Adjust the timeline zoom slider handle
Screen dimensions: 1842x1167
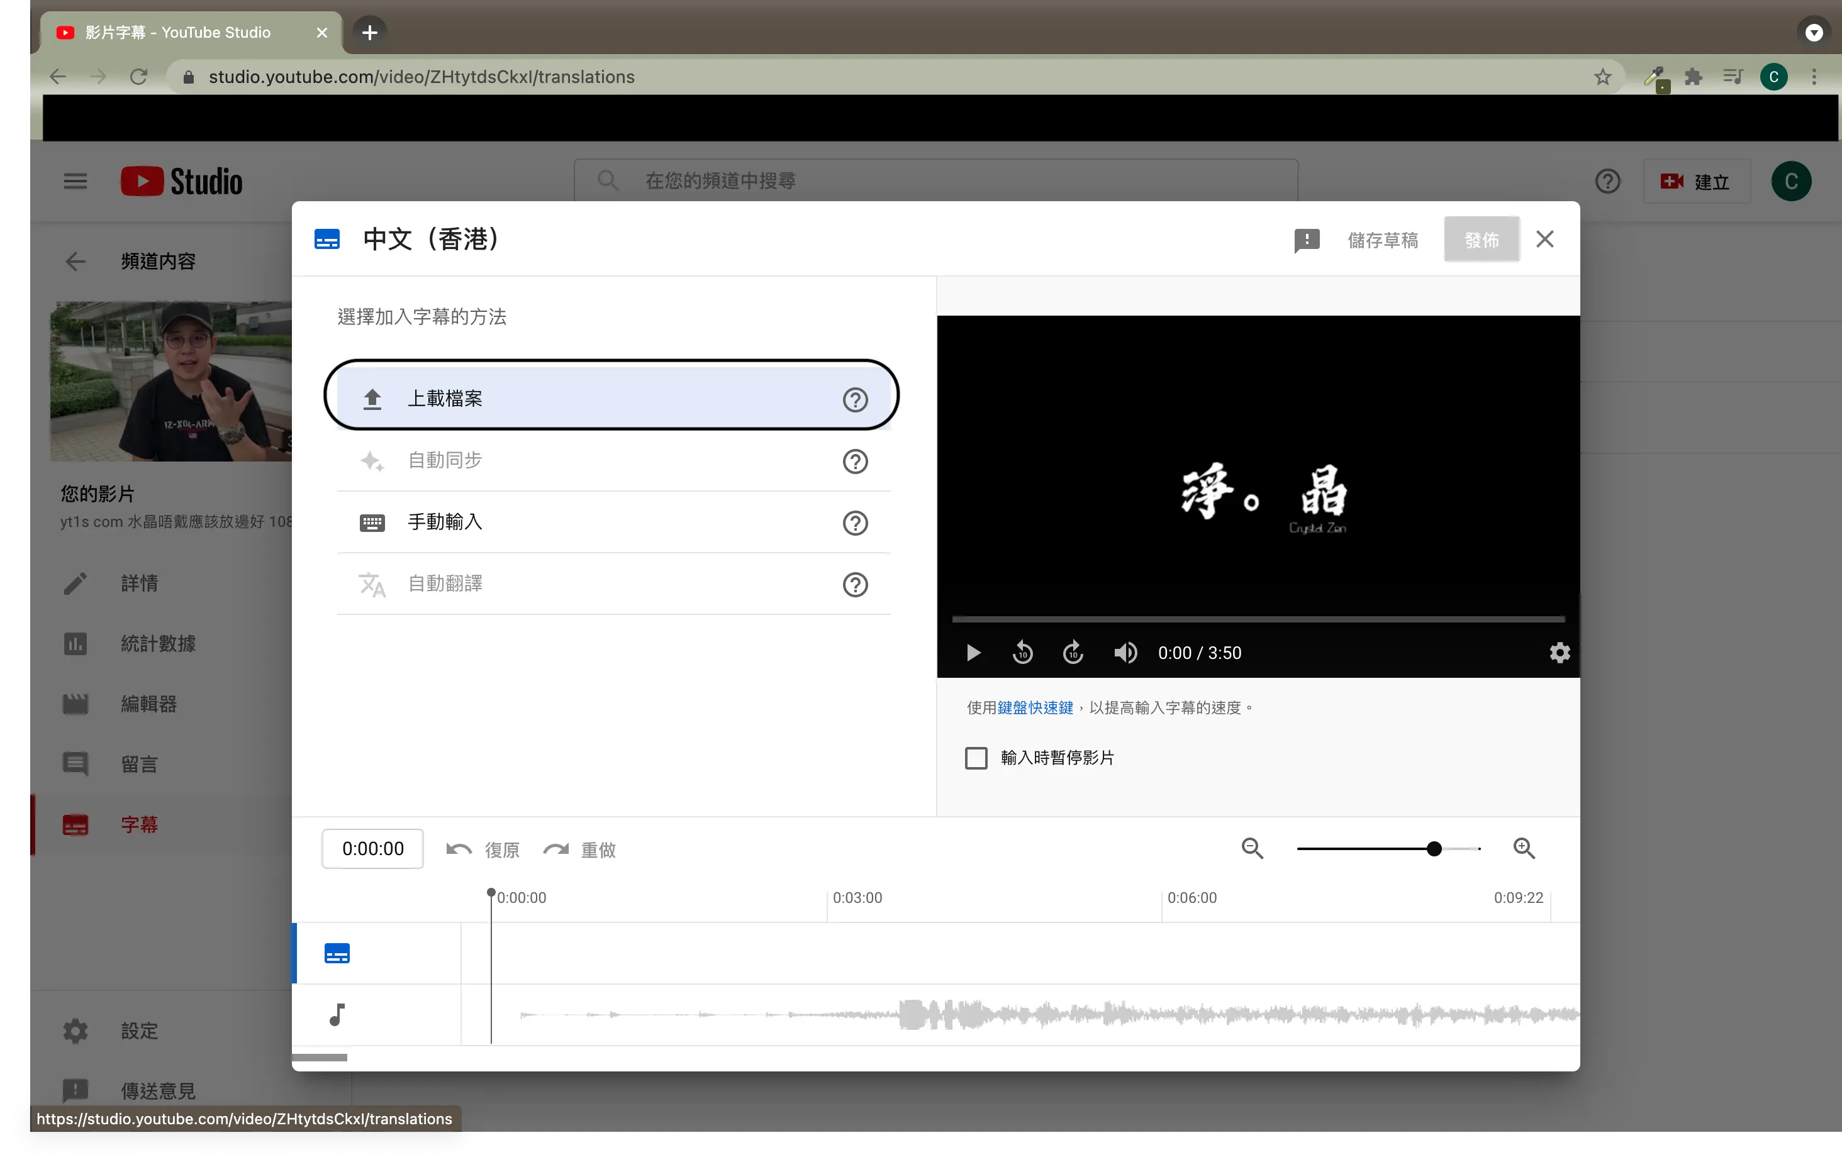(x=1434, y=849)
